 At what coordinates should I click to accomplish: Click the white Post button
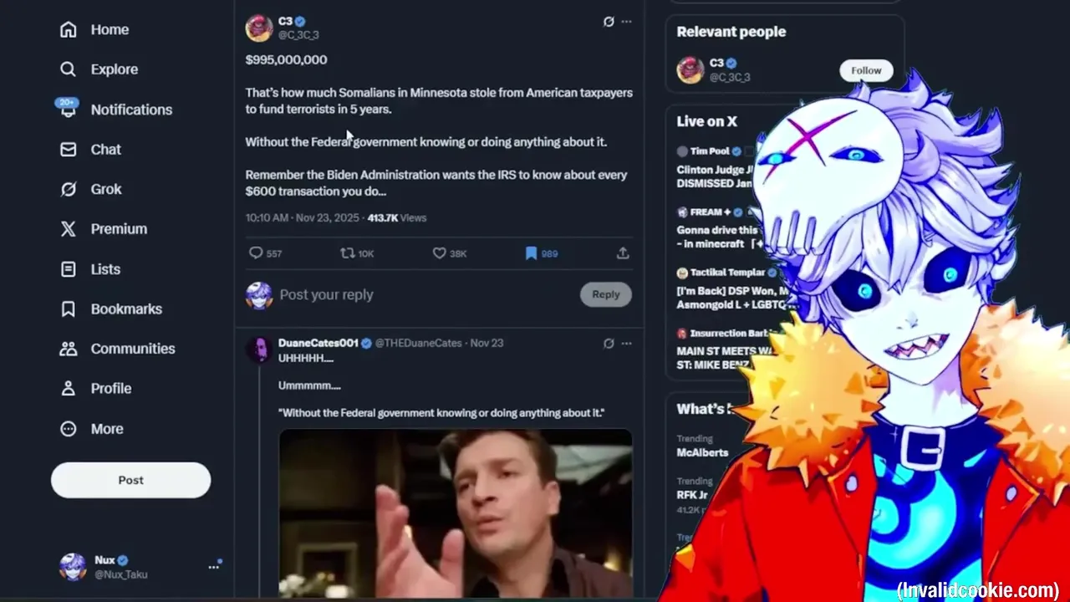tap(130, 480)
